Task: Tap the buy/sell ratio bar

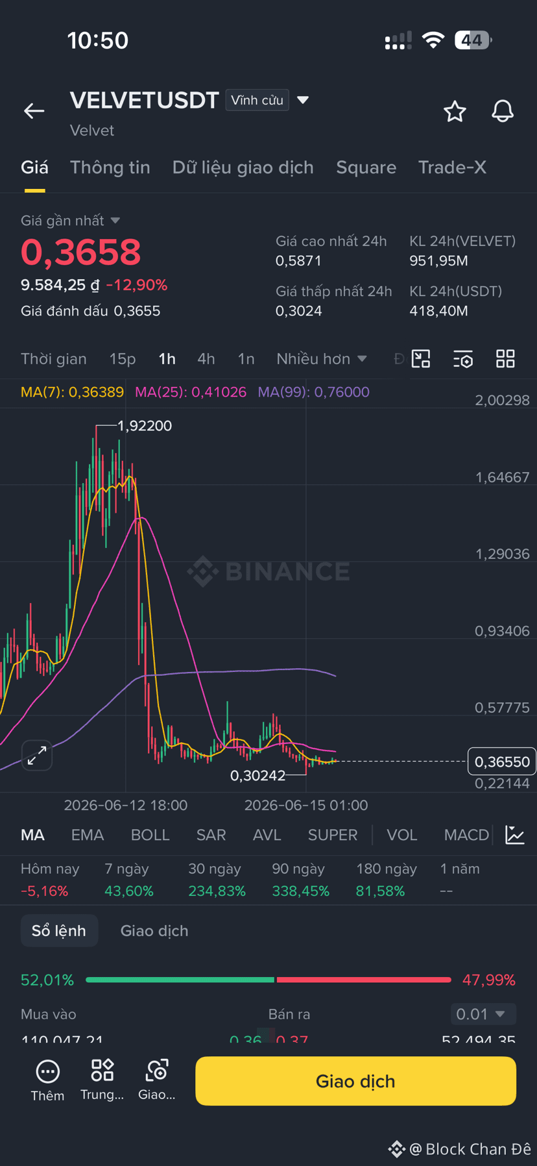Action: click(268, 980)
